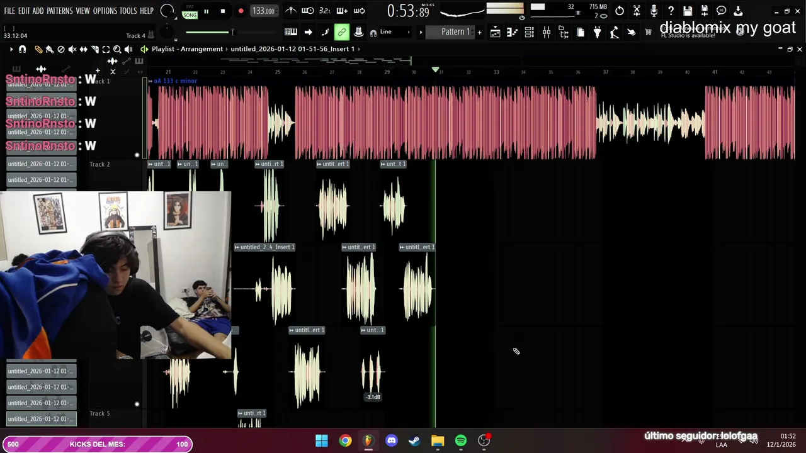Open the playlist options arrow menu

click(x=11, y=49)
